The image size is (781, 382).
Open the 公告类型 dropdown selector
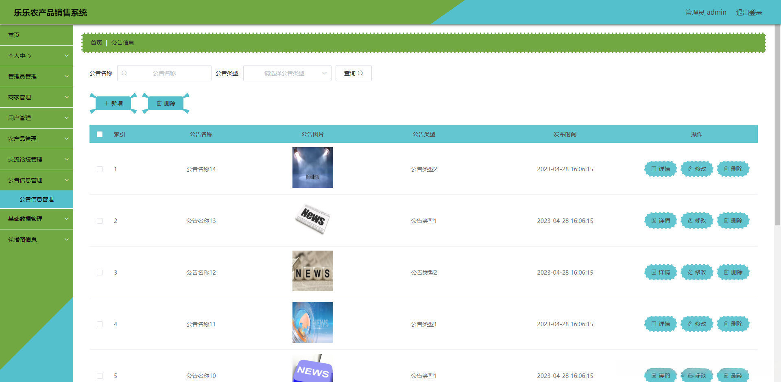tap(287, 73)
